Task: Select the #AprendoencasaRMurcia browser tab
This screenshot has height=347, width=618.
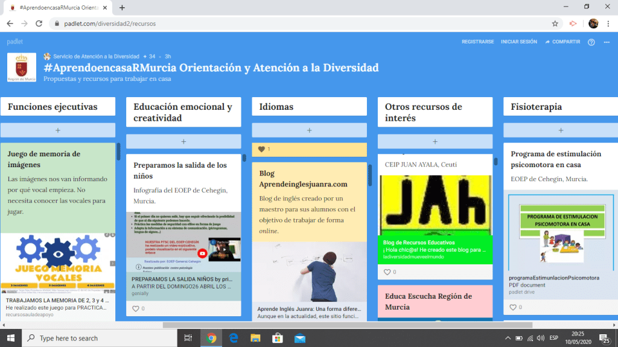Action: (x=57, y=7)
